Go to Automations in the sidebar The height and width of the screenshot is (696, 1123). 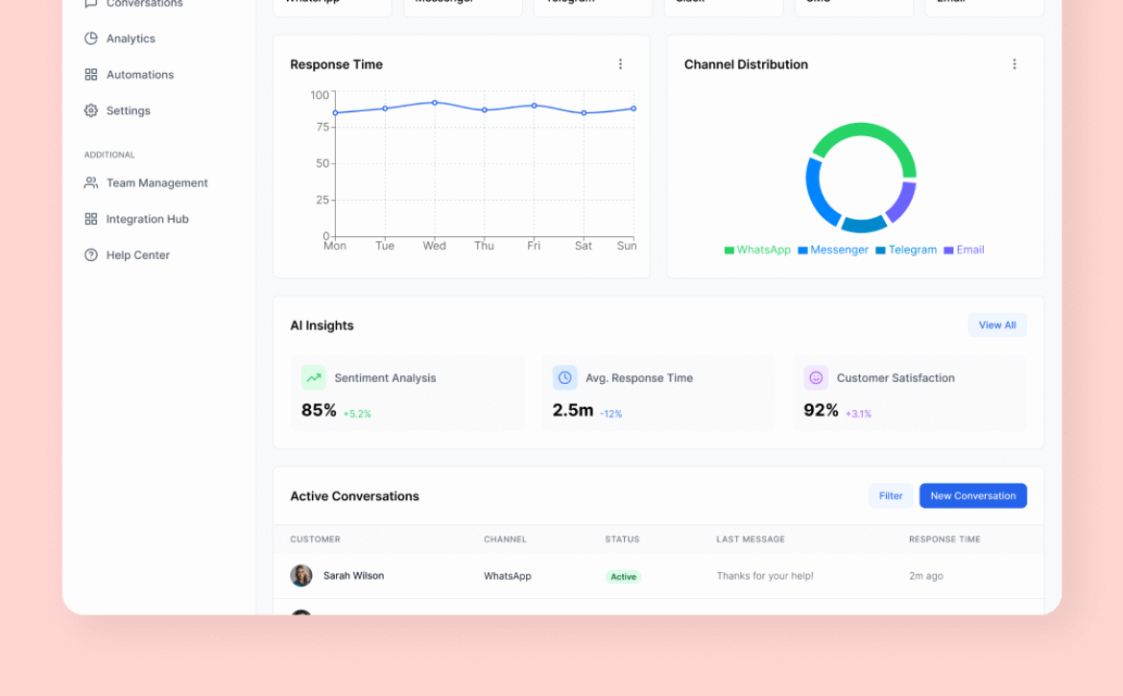pyautogui.click(x=140, y=75)
